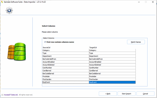Click TargetCol cell FirstAider
This screenshot has height=98, width=157.
click(x=112, y=76)
